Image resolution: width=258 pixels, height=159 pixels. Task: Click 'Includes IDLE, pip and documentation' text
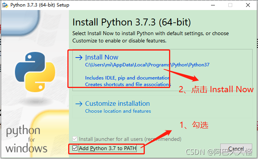(127, 78)
